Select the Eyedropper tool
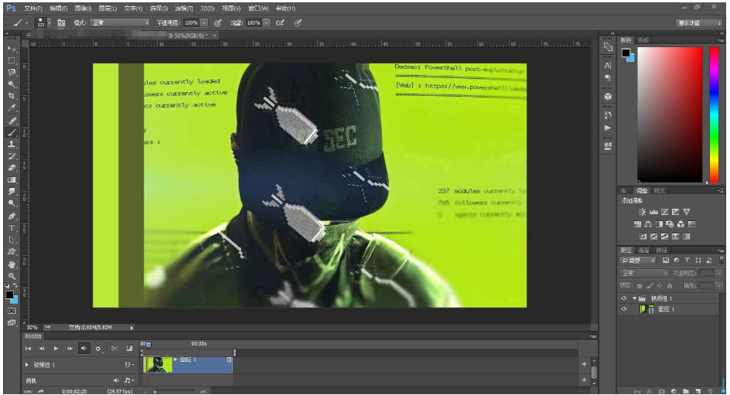Image resolution: width=730 pixels, height=395 pixels. click(x=12, y=108)
